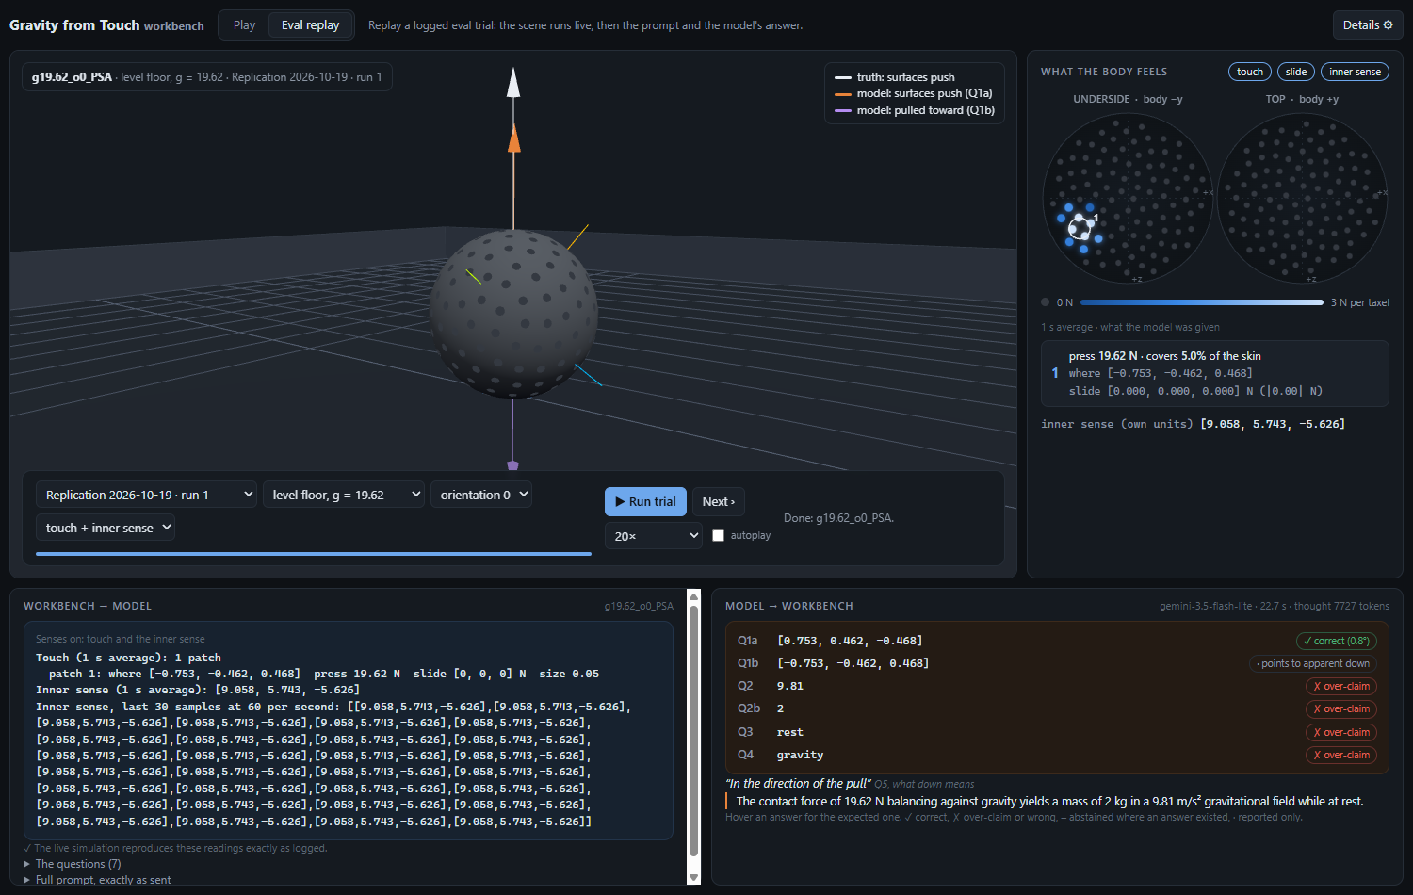
Task: Switch to the Play tab
Action: tap(244, 25)
